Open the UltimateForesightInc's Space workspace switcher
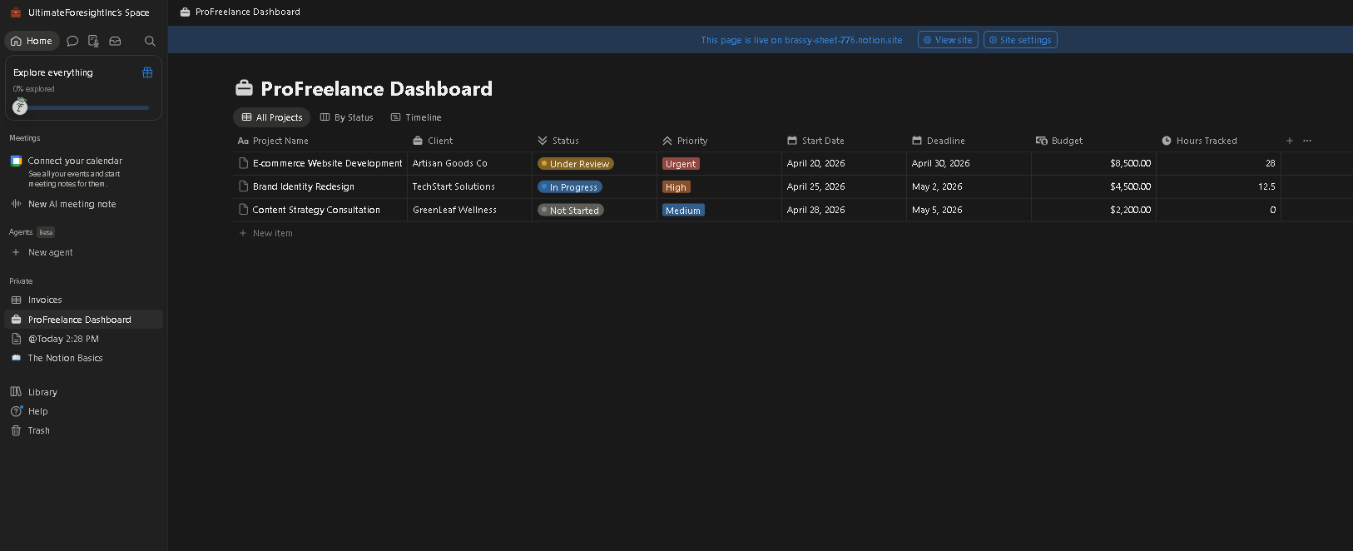Viewport: 1353px width, 551px height. (x=81, y=12)
